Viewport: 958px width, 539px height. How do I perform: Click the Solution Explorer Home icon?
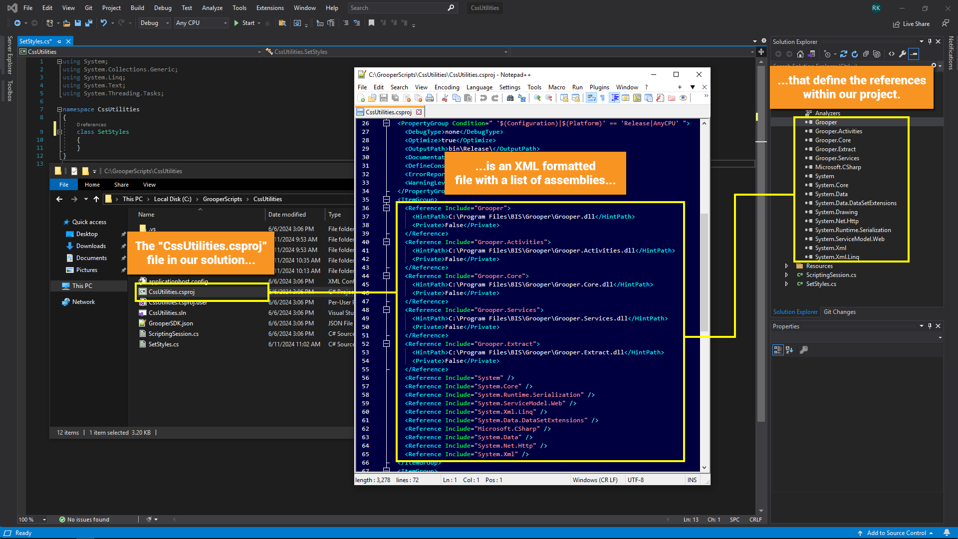[x=800, y=54]
